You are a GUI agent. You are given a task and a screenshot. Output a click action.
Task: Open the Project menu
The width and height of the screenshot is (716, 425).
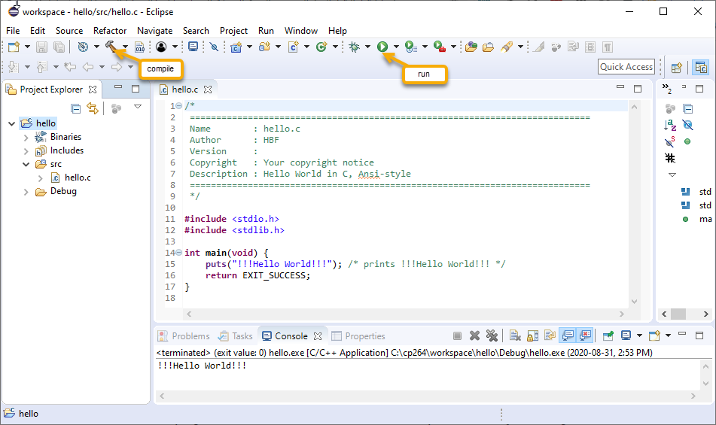click(233, 31)
